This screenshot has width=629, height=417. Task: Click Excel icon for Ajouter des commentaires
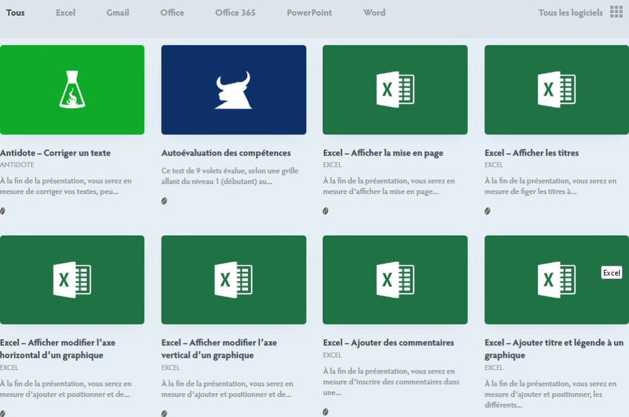click(x=395, y=280)
